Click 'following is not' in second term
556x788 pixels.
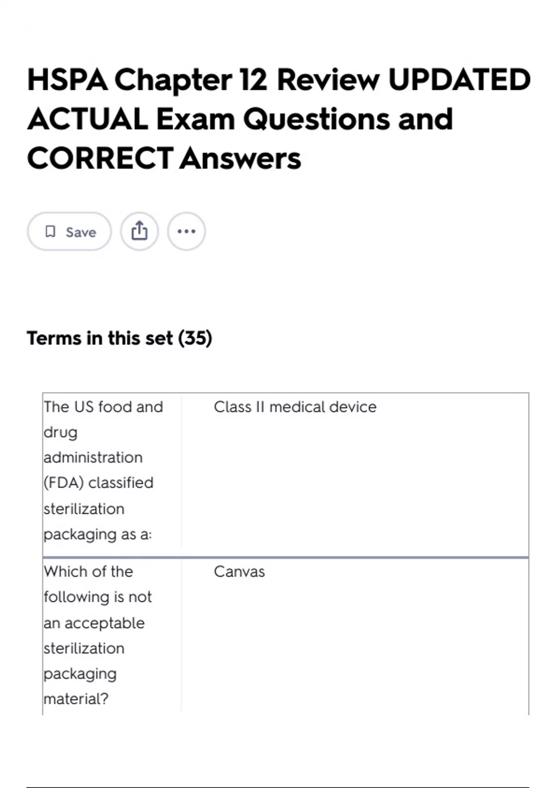pyautogui.click(x=98, y=597)
